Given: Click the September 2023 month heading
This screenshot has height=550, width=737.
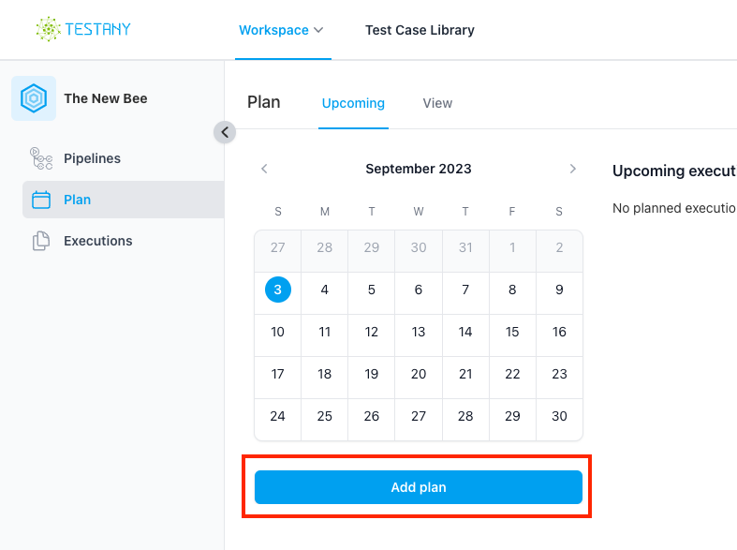Looking at the screenshot, I should pos(419,169).
